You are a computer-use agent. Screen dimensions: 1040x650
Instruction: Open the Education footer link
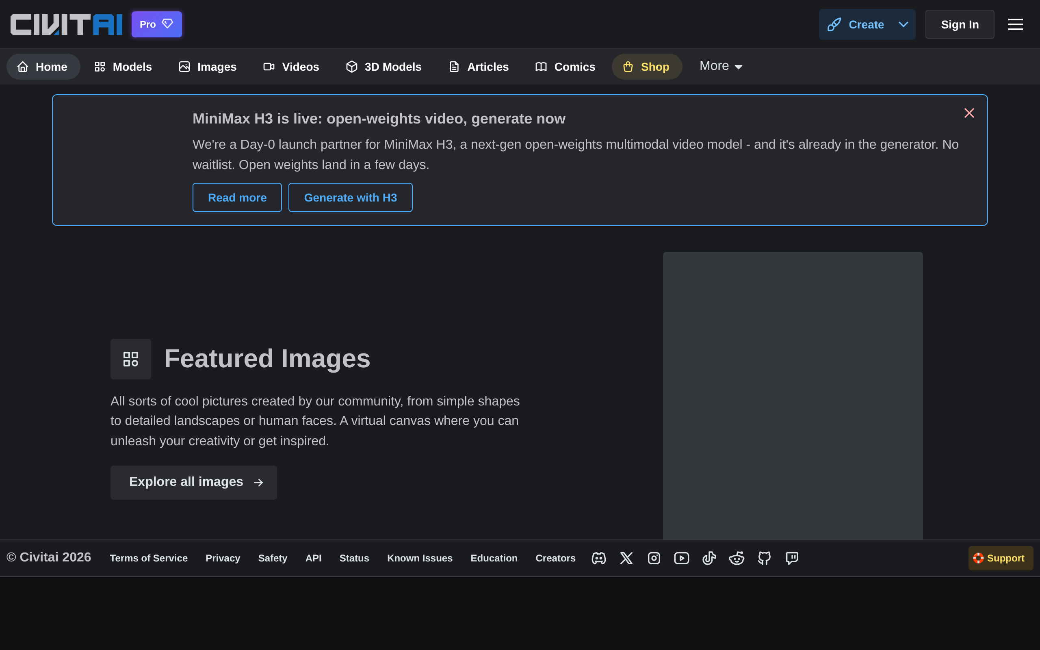pyautogui.click(x=494, y=558)
